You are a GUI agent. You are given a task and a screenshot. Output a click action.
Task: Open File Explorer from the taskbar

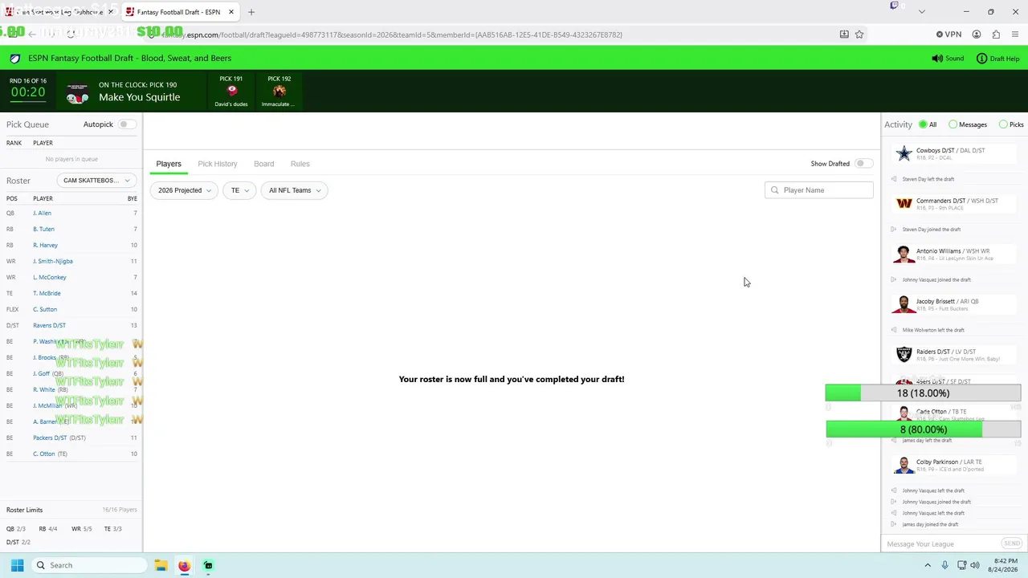161,565
